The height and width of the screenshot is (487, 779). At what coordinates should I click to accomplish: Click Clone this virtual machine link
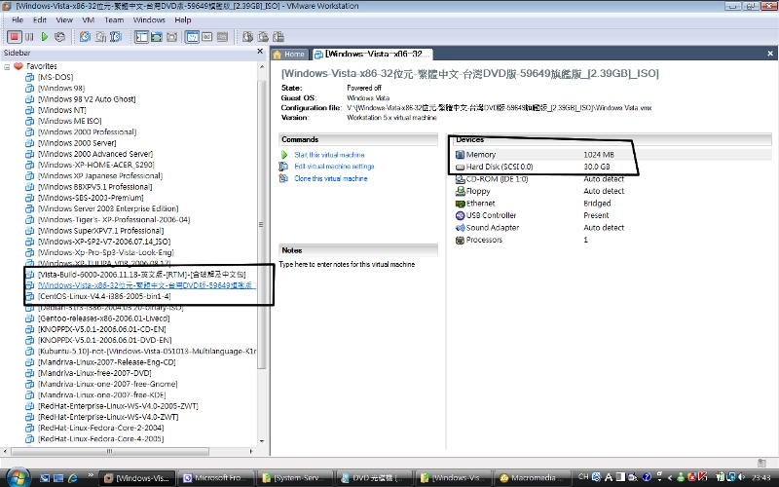(330, 178)
